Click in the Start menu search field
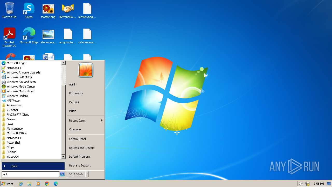This screenshot has height=187, width=332. (31, 174)
